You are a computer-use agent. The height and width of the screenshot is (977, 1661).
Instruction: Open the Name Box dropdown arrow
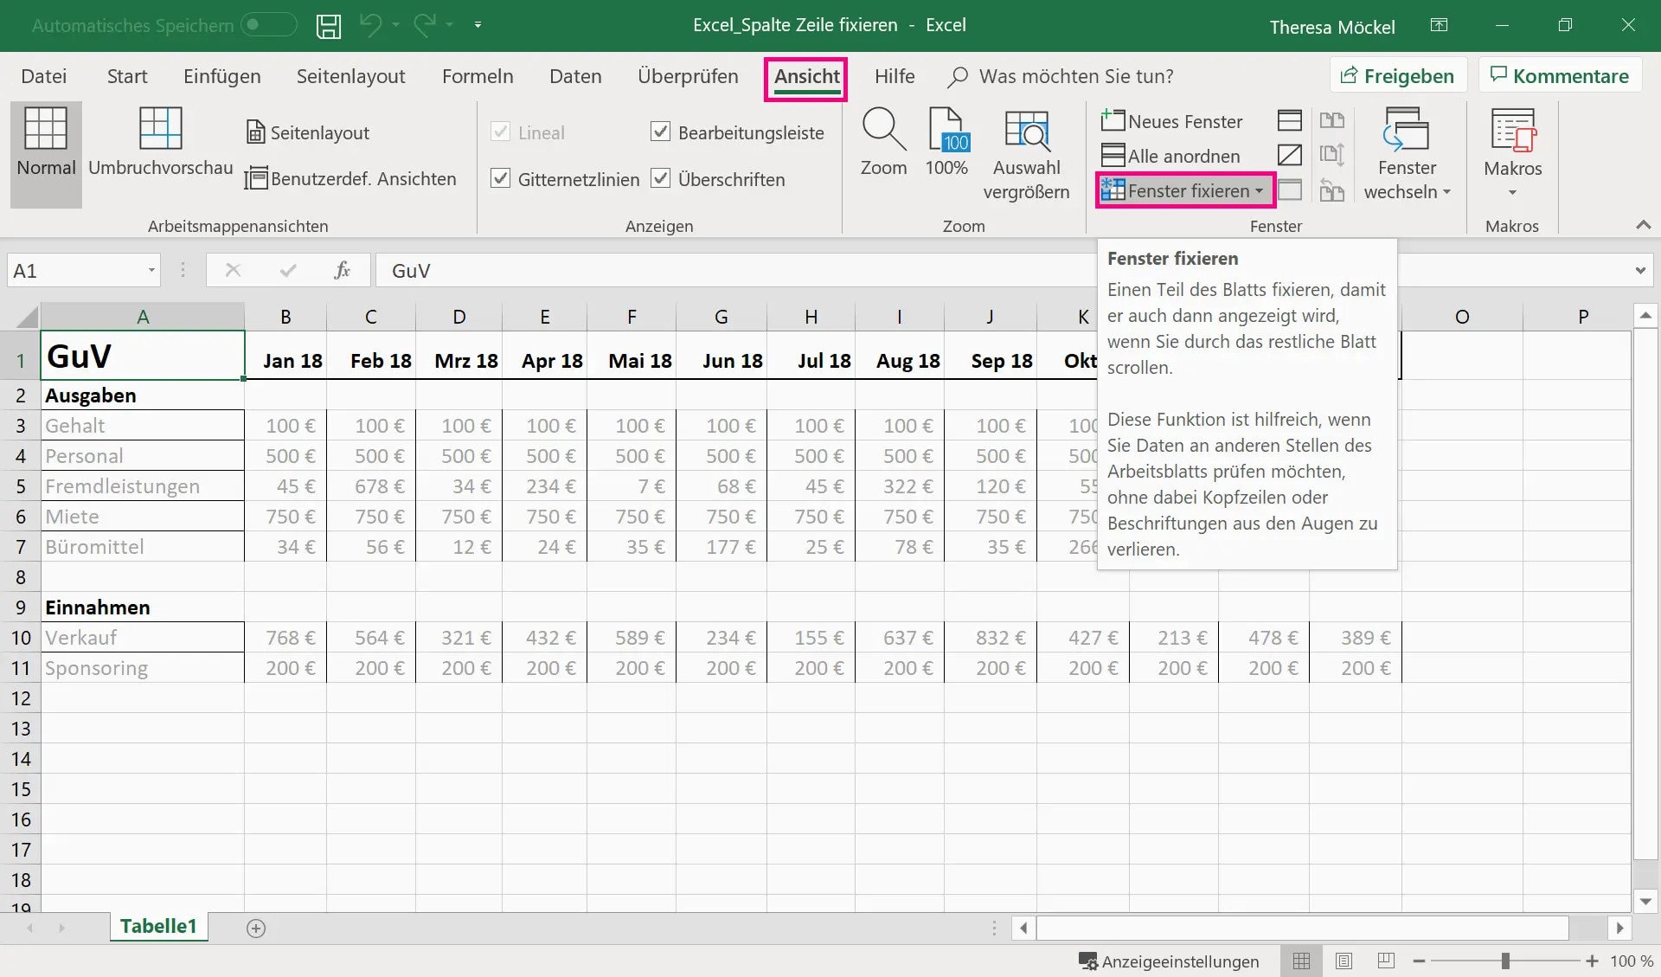click(151, 271)
